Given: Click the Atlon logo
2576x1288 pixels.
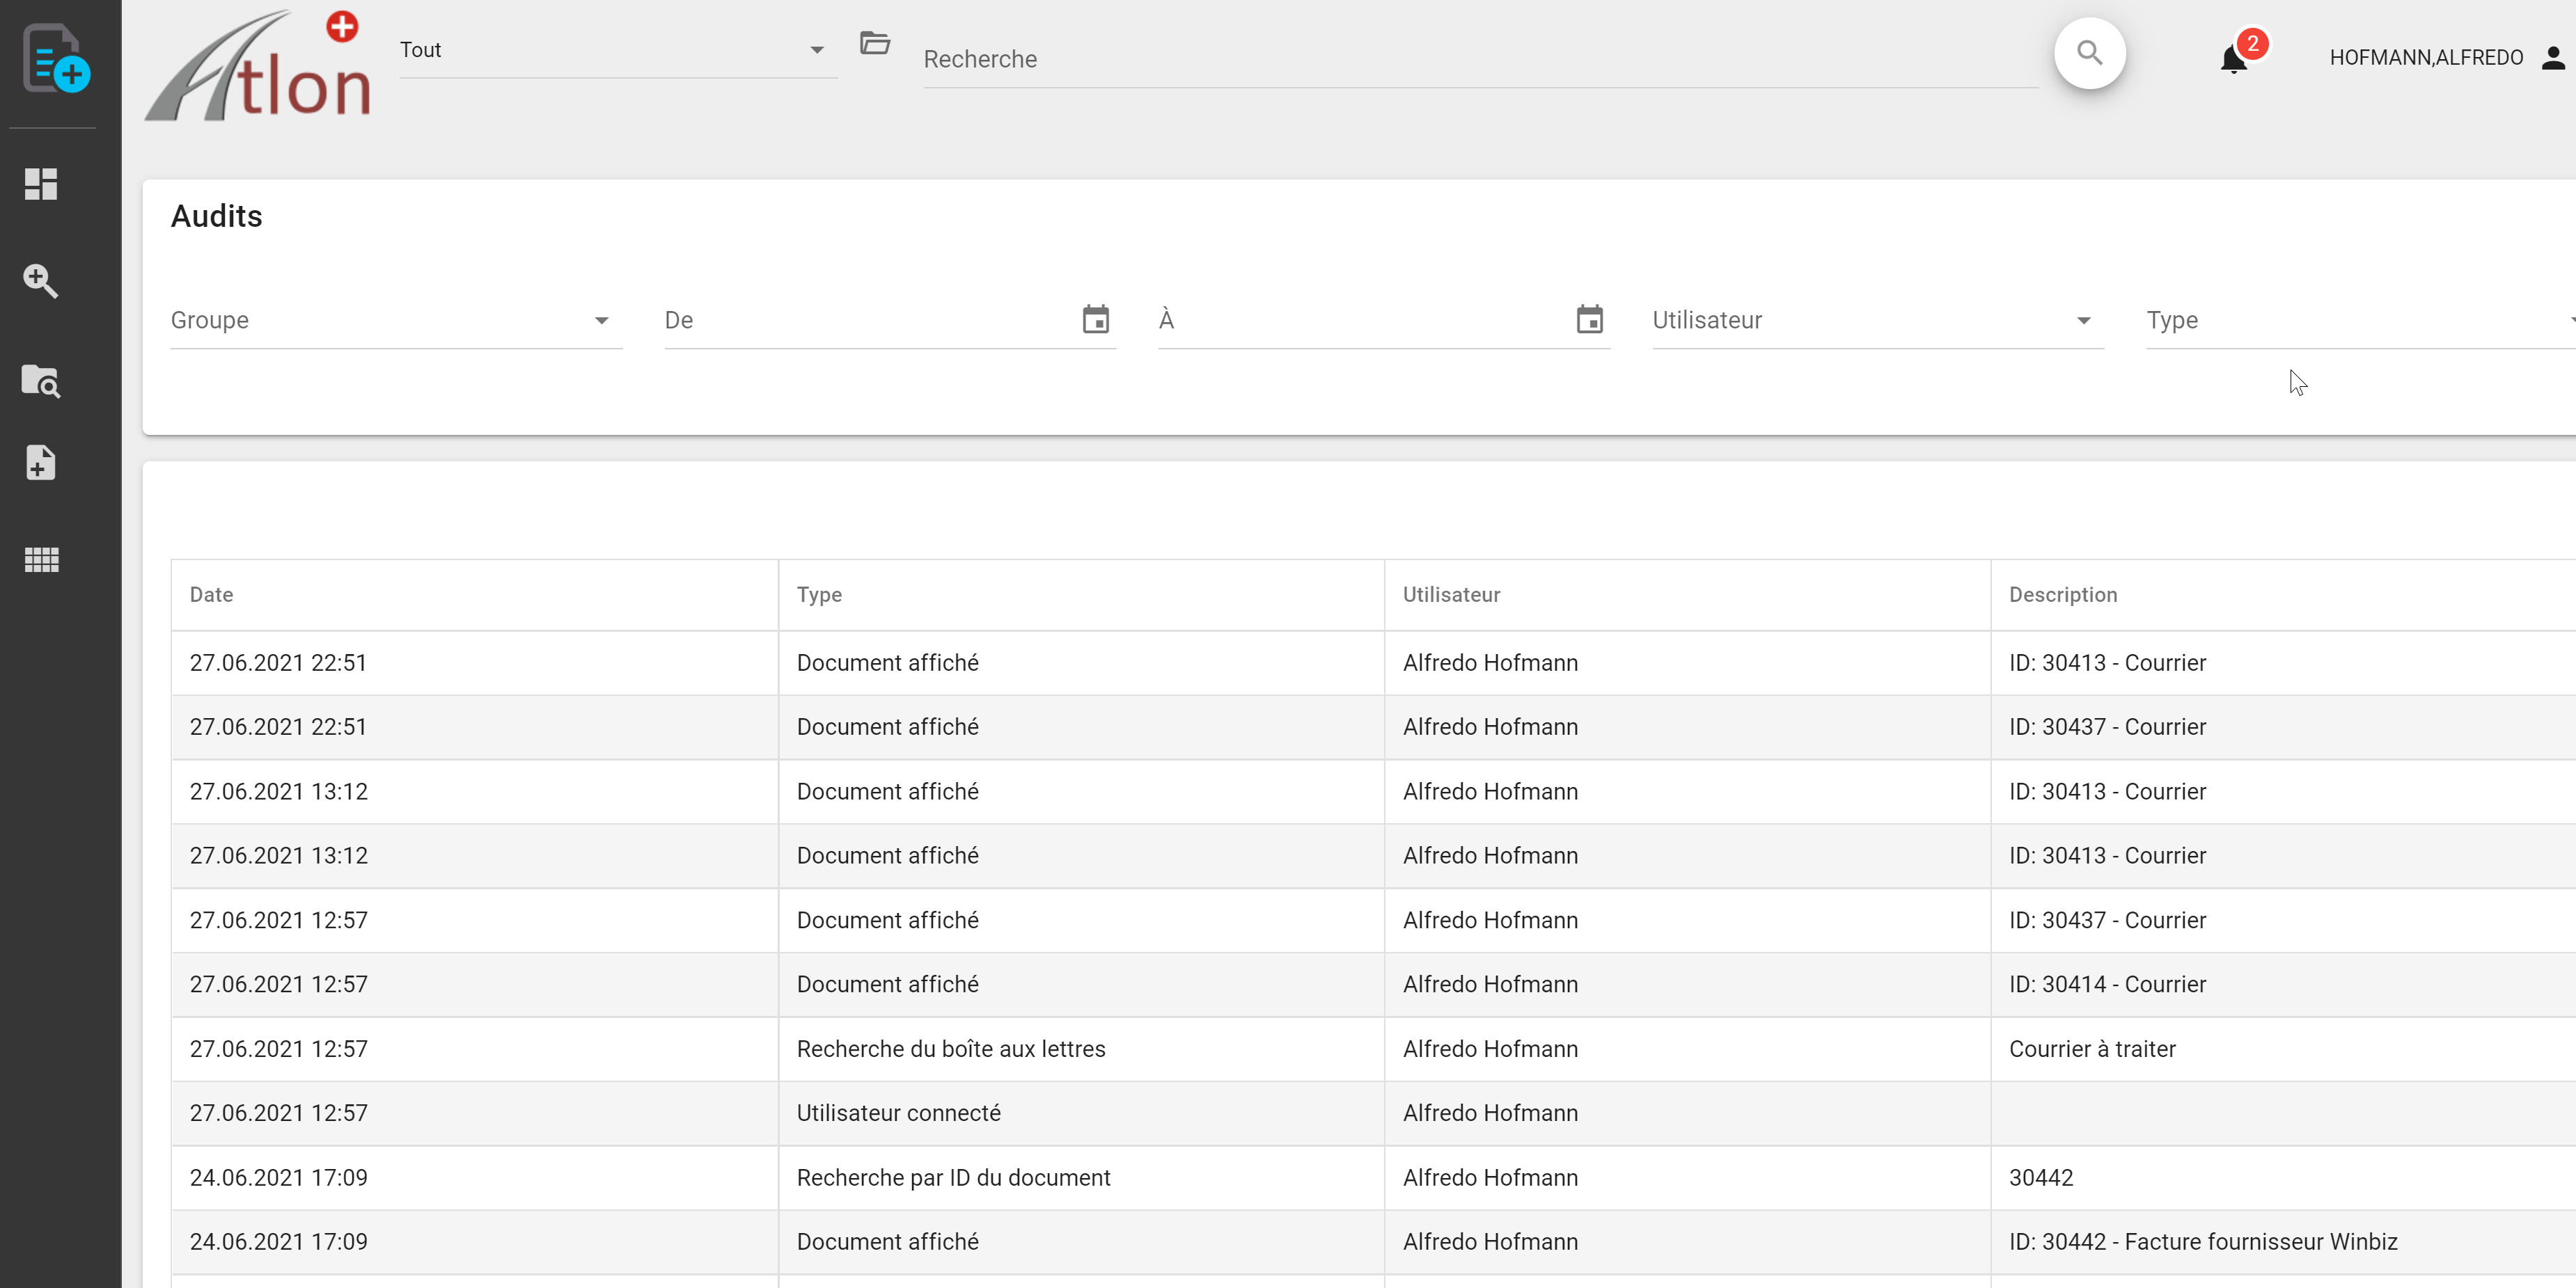Looking at the screenshot, I should point(258,66).
